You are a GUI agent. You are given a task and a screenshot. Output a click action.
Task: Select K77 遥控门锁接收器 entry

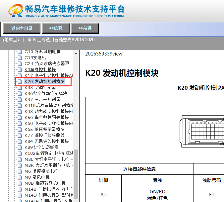(44, 135)
